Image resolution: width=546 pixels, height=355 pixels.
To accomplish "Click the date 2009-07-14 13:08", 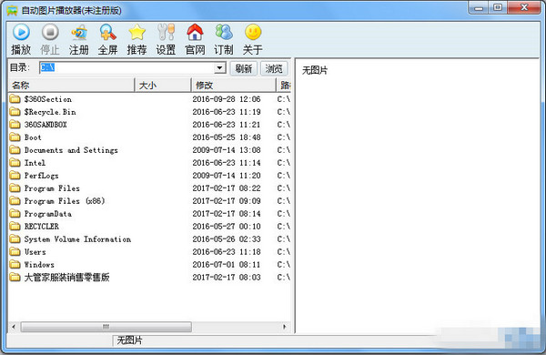I will pyautogui.click(x=227, y=150).
